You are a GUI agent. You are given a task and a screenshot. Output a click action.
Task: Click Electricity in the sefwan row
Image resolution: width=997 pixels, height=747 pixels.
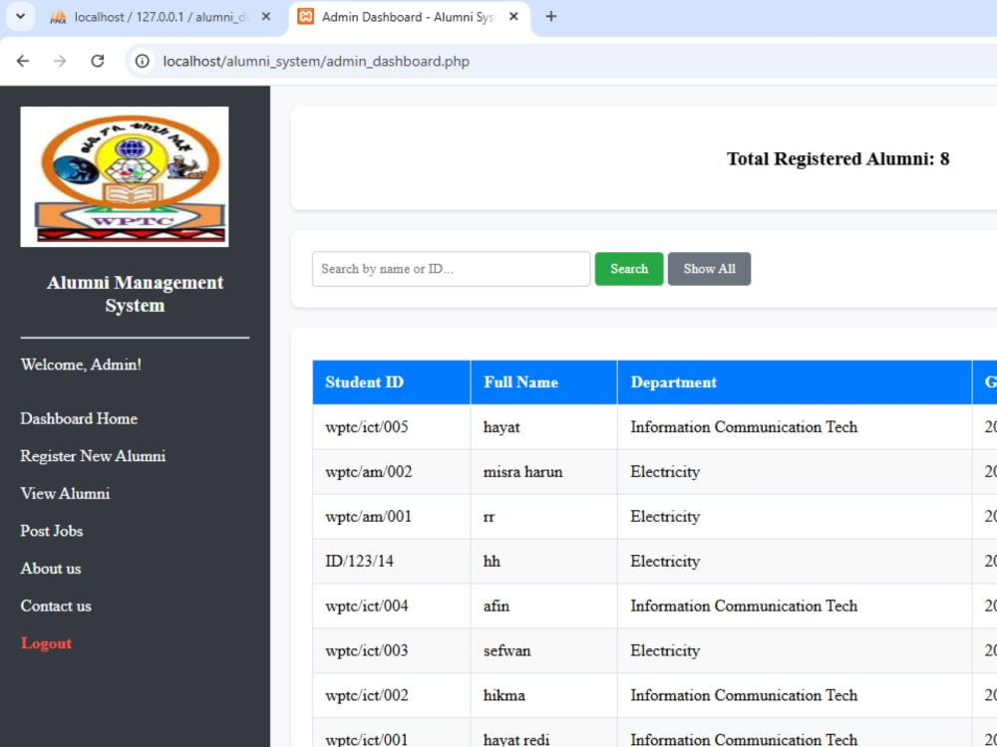[x=665, y=651]
